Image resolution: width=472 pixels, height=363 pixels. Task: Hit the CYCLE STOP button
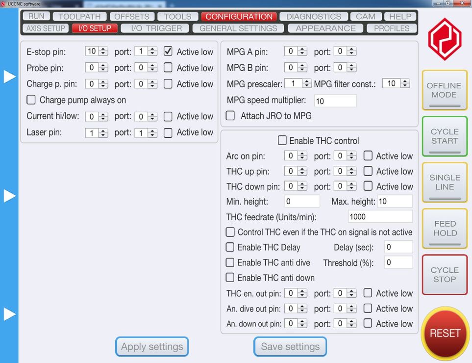pos(445,275)
